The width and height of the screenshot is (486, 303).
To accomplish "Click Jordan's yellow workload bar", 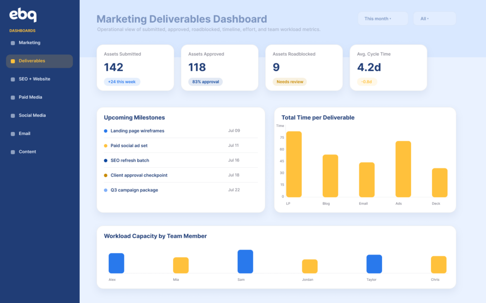I will 310,266.
